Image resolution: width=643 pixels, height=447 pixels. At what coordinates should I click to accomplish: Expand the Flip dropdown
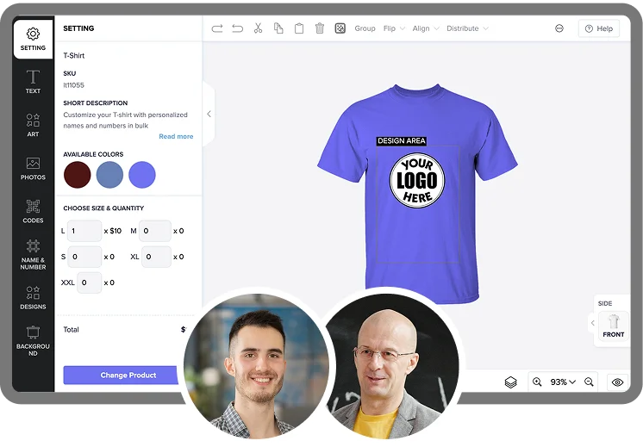point(394,28)
